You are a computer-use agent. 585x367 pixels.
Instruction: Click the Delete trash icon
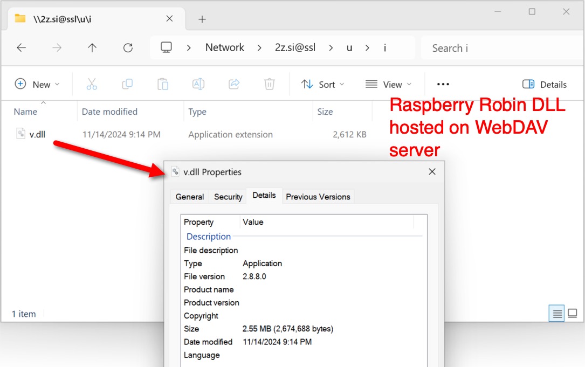(270, 84)
